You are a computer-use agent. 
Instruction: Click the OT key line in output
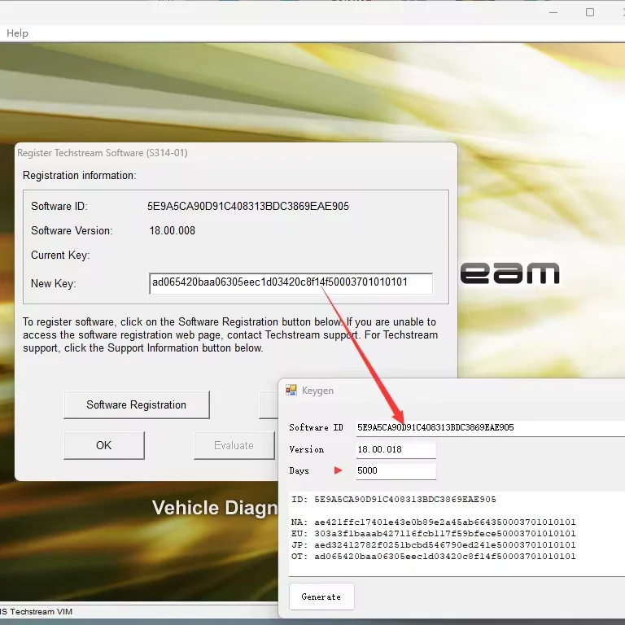(433, 557)
